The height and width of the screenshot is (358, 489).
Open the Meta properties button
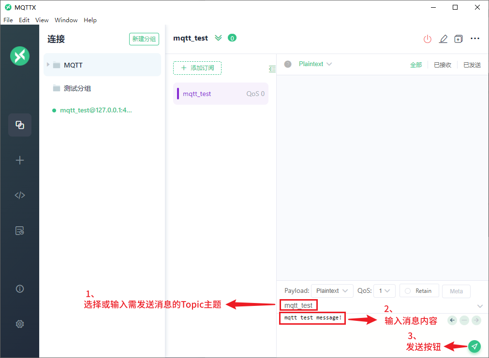[x=456, y=291]
